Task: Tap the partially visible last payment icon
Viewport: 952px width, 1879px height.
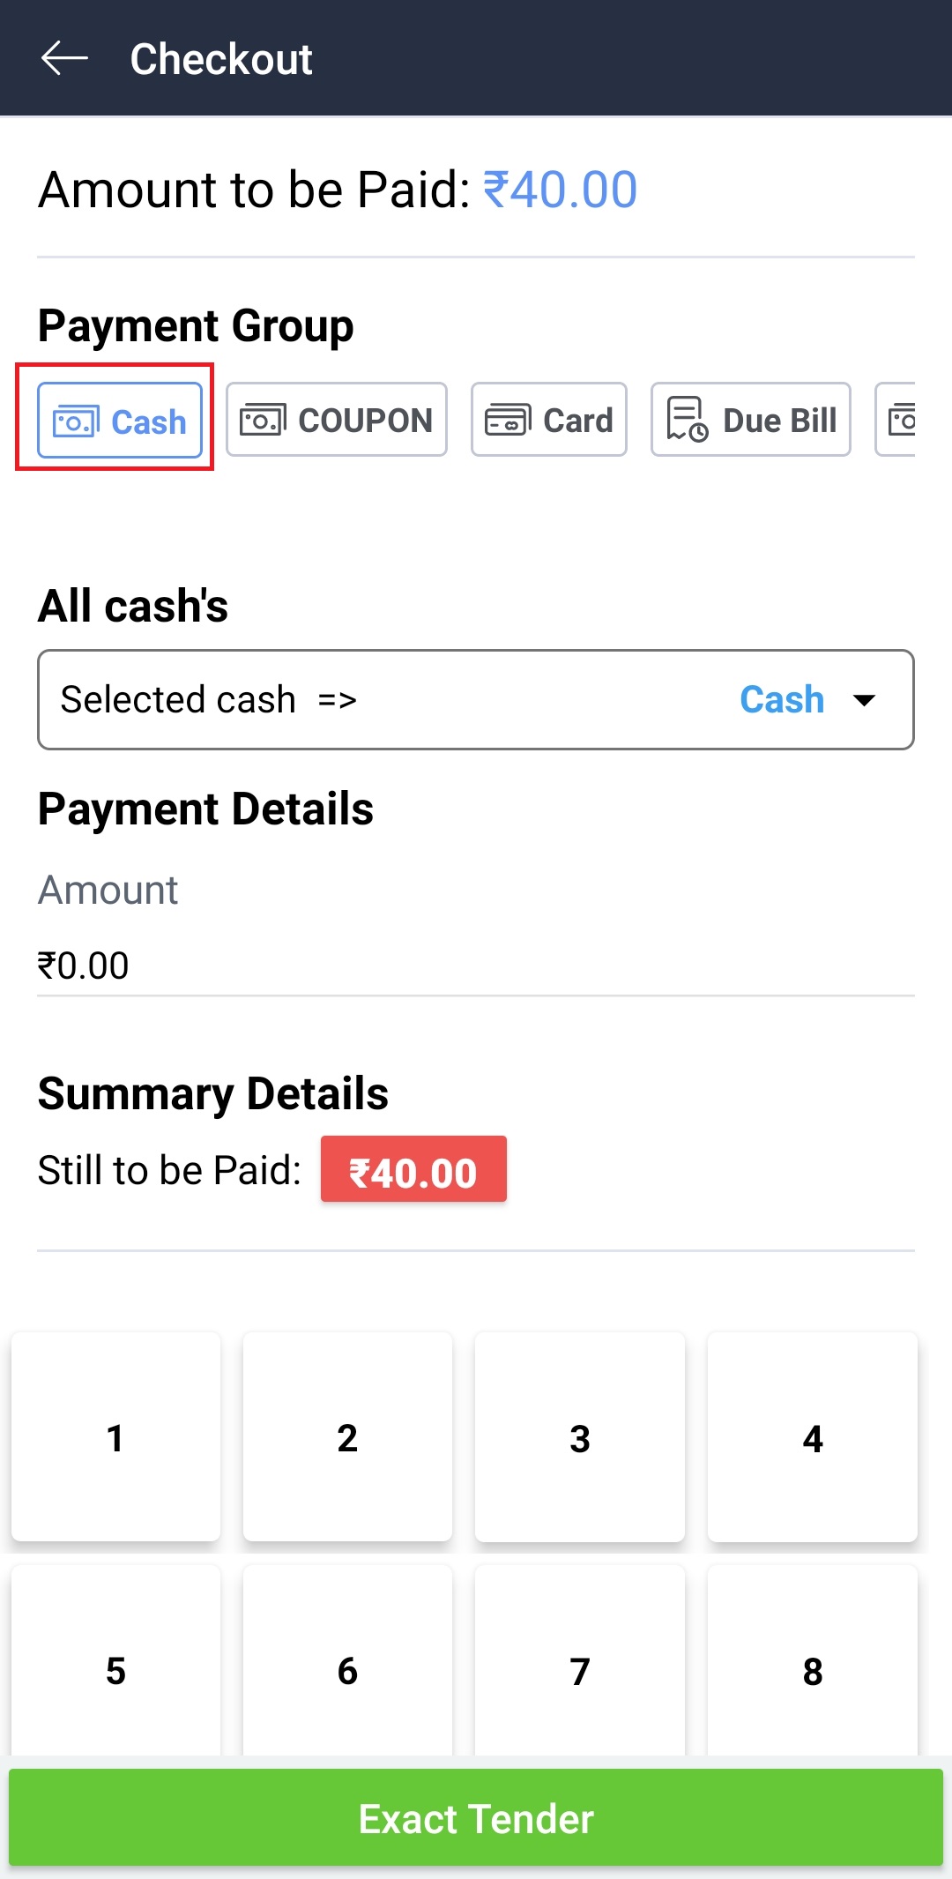Action: coord(899,420)
